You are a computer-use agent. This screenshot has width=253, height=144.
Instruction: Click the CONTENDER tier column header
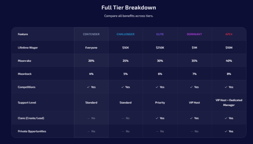click(x=91, y=34)
